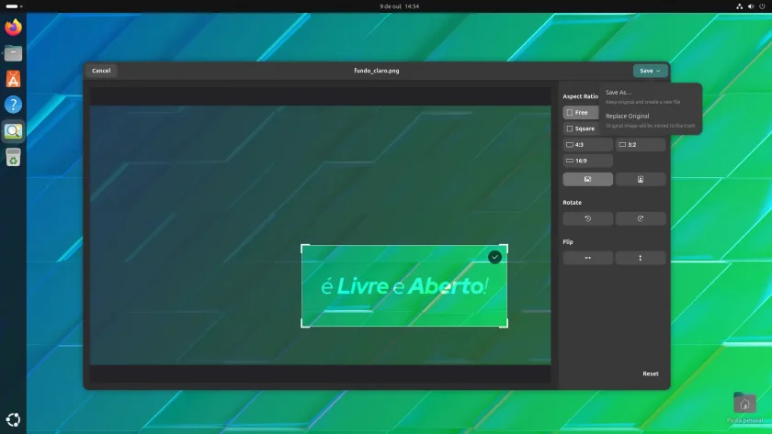Rotate image clockwise

coord(641,218)
